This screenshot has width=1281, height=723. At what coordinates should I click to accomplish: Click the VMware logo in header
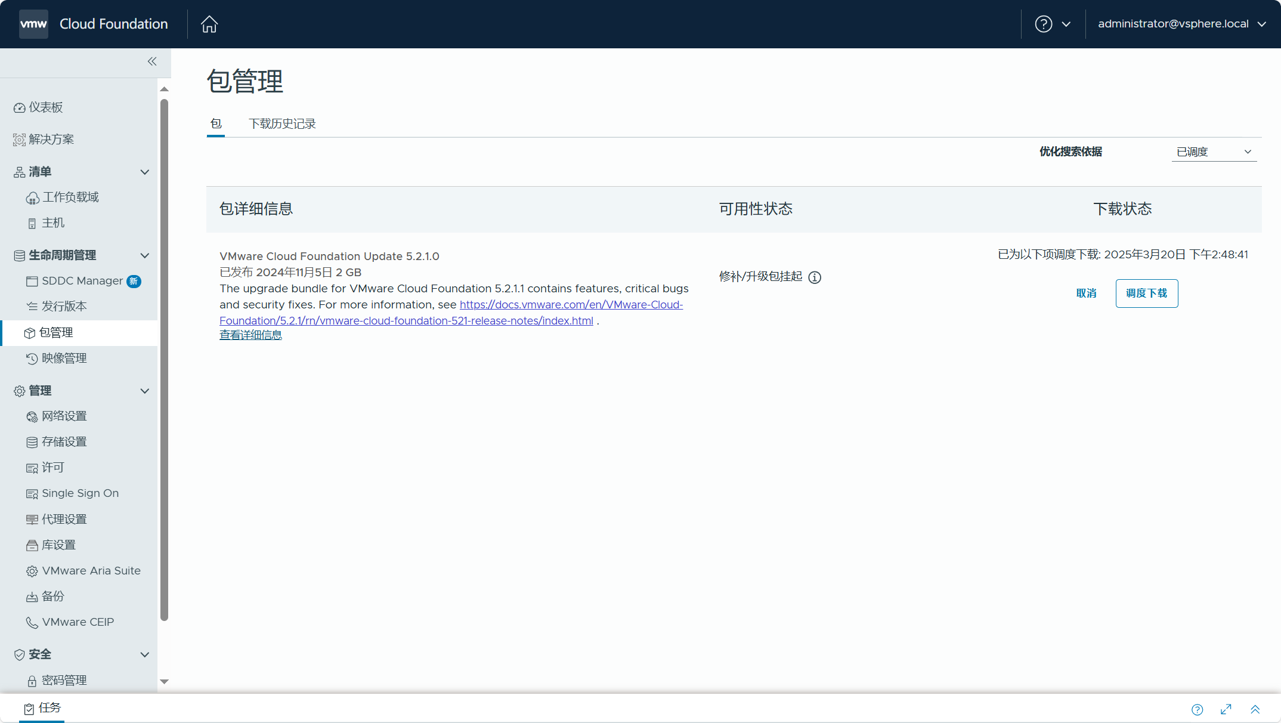coord(33,24)
